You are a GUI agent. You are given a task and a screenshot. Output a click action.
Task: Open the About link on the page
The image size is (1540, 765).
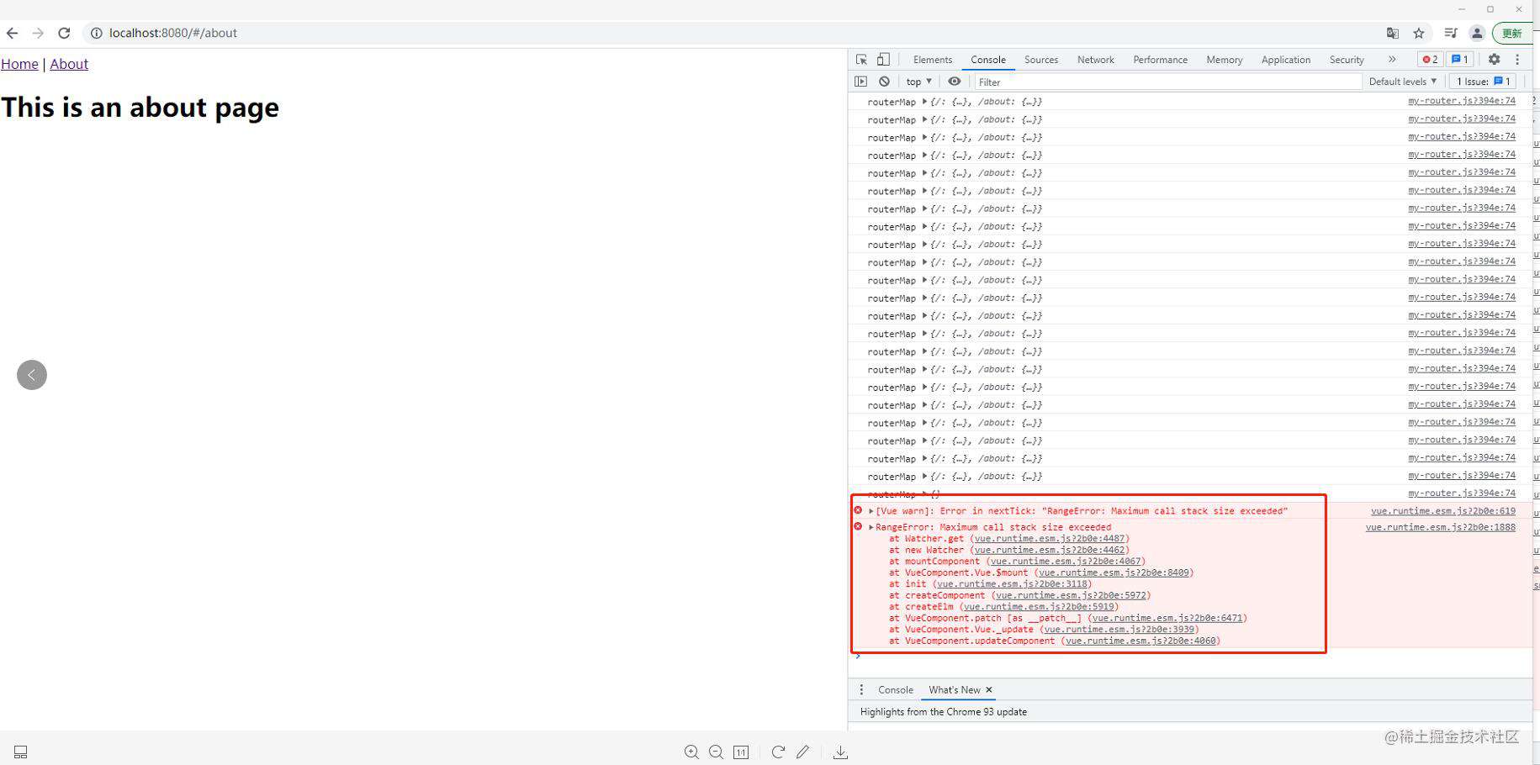(x=69, y=64)
